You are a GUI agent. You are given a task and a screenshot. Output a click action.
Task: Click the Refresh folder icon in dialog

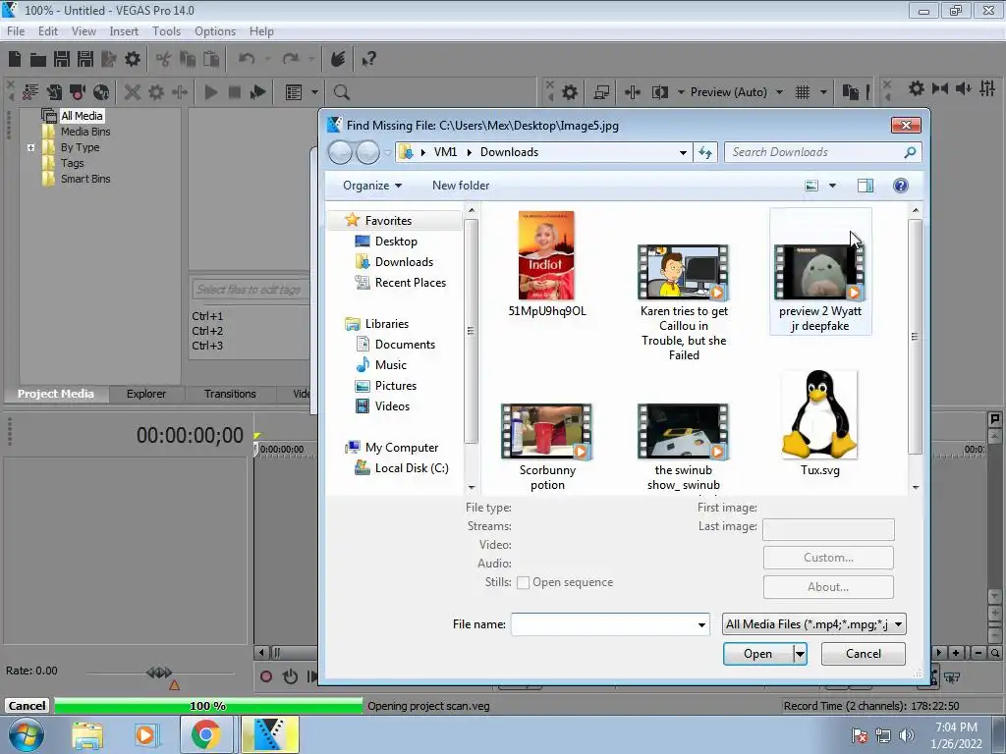[705, 152]
